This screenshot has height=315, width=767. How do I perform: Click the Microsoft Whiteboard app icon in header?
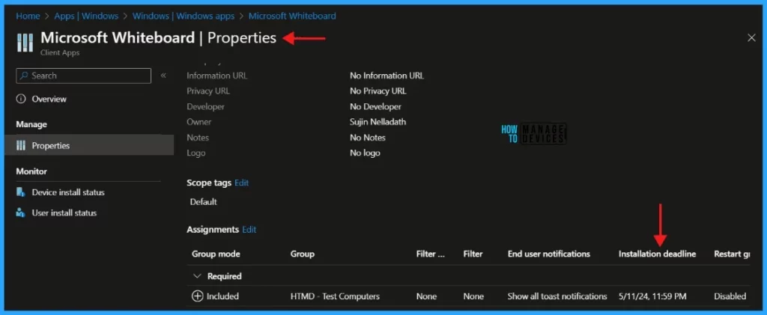(25, 43)
